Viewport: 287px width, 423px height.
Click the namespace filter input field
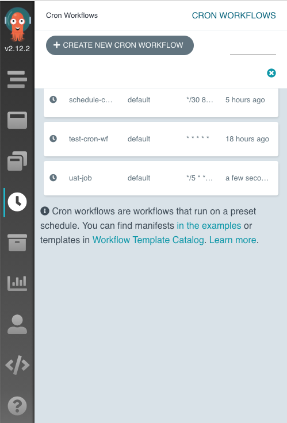(252, 49)
